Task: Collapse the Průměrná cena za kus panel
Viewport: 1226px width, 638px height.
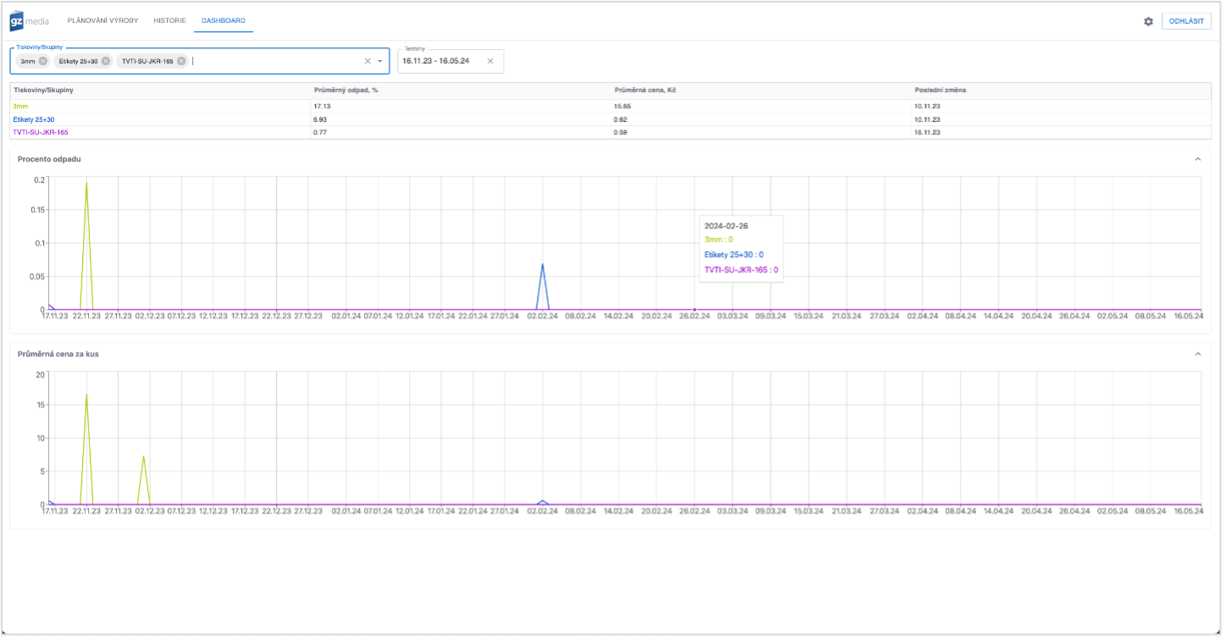Action: tap(1197, 354)
